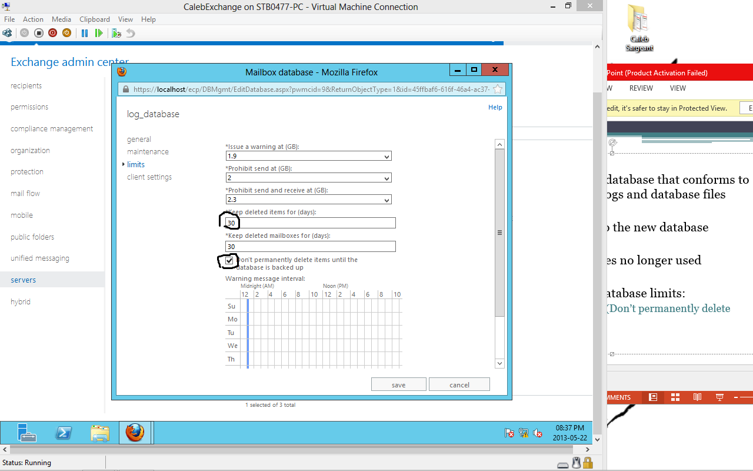This screenshot has width=753, height=471.
Task: Click the lock icon in VM status bar
Action: point(587,463)
